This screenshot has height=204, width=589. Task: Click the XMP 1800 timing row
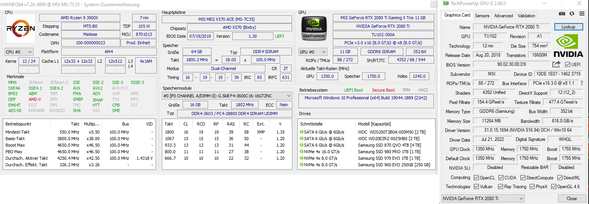point(227,132)
